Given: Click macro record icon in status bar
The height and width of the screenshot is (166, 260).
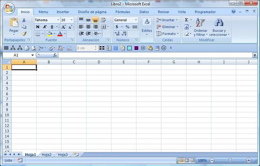Looking at the screenshot, I should [x=20, y=160].
